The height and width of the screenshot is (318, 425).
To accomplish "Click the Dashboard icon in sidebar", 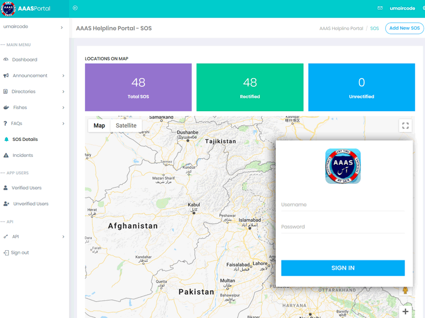I will [6, 60].
